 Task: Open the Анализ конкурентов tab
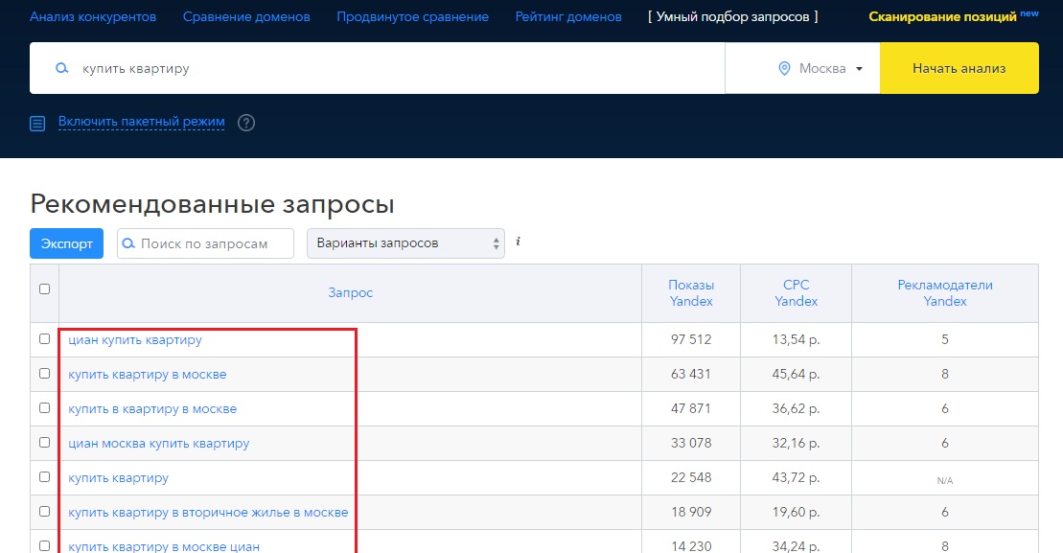click(93, 17)
